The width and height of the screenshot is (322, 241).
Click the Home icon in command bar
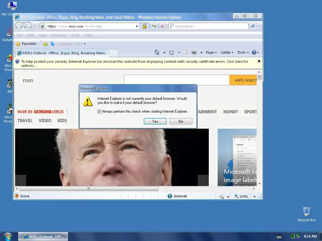tap(157, 52)
